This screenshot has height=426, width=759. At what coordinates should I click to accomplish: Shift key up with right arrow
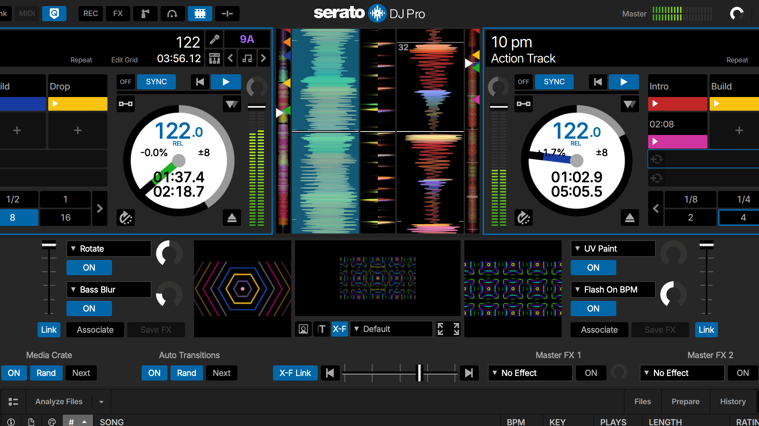263,58
